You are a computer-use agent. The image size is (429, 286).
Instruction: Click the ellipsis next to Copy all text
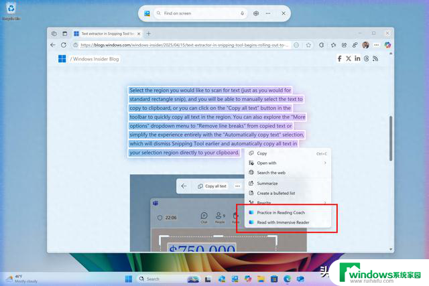pyautogui.click(x=237, y=186)
